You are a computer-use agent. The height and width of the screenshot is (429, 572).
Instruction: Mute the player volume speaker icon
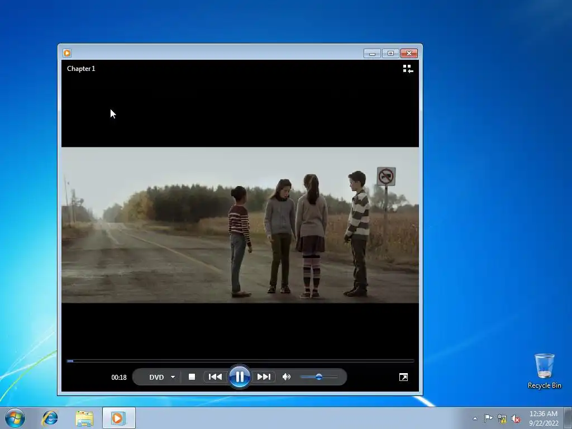tap(287, 377)
